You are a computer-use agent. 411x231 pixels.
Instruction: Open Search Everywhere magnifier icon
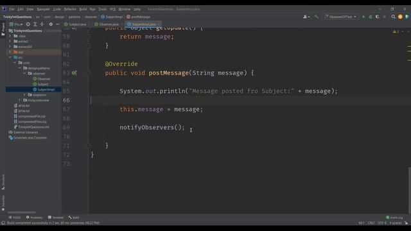pos(393,17)
